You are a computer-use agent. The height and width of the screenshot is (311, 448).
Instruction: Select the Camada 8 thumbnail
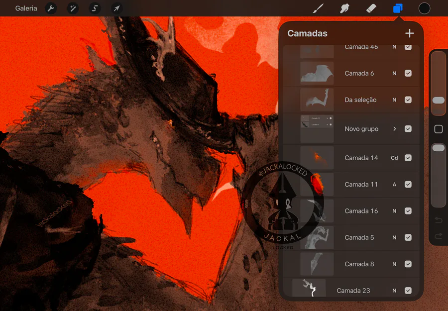pyautogui.click(x=317, y=264)
